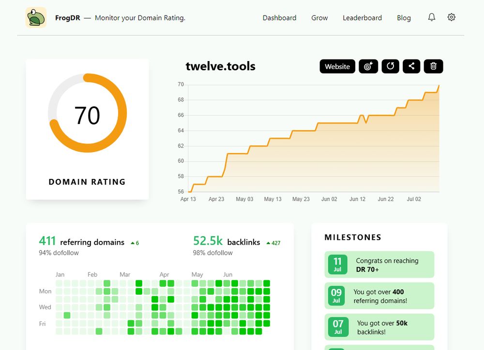Viewport: 484px width, 350px height.
Task: Click the 11 Jul date badge
Action: [337, 265]
